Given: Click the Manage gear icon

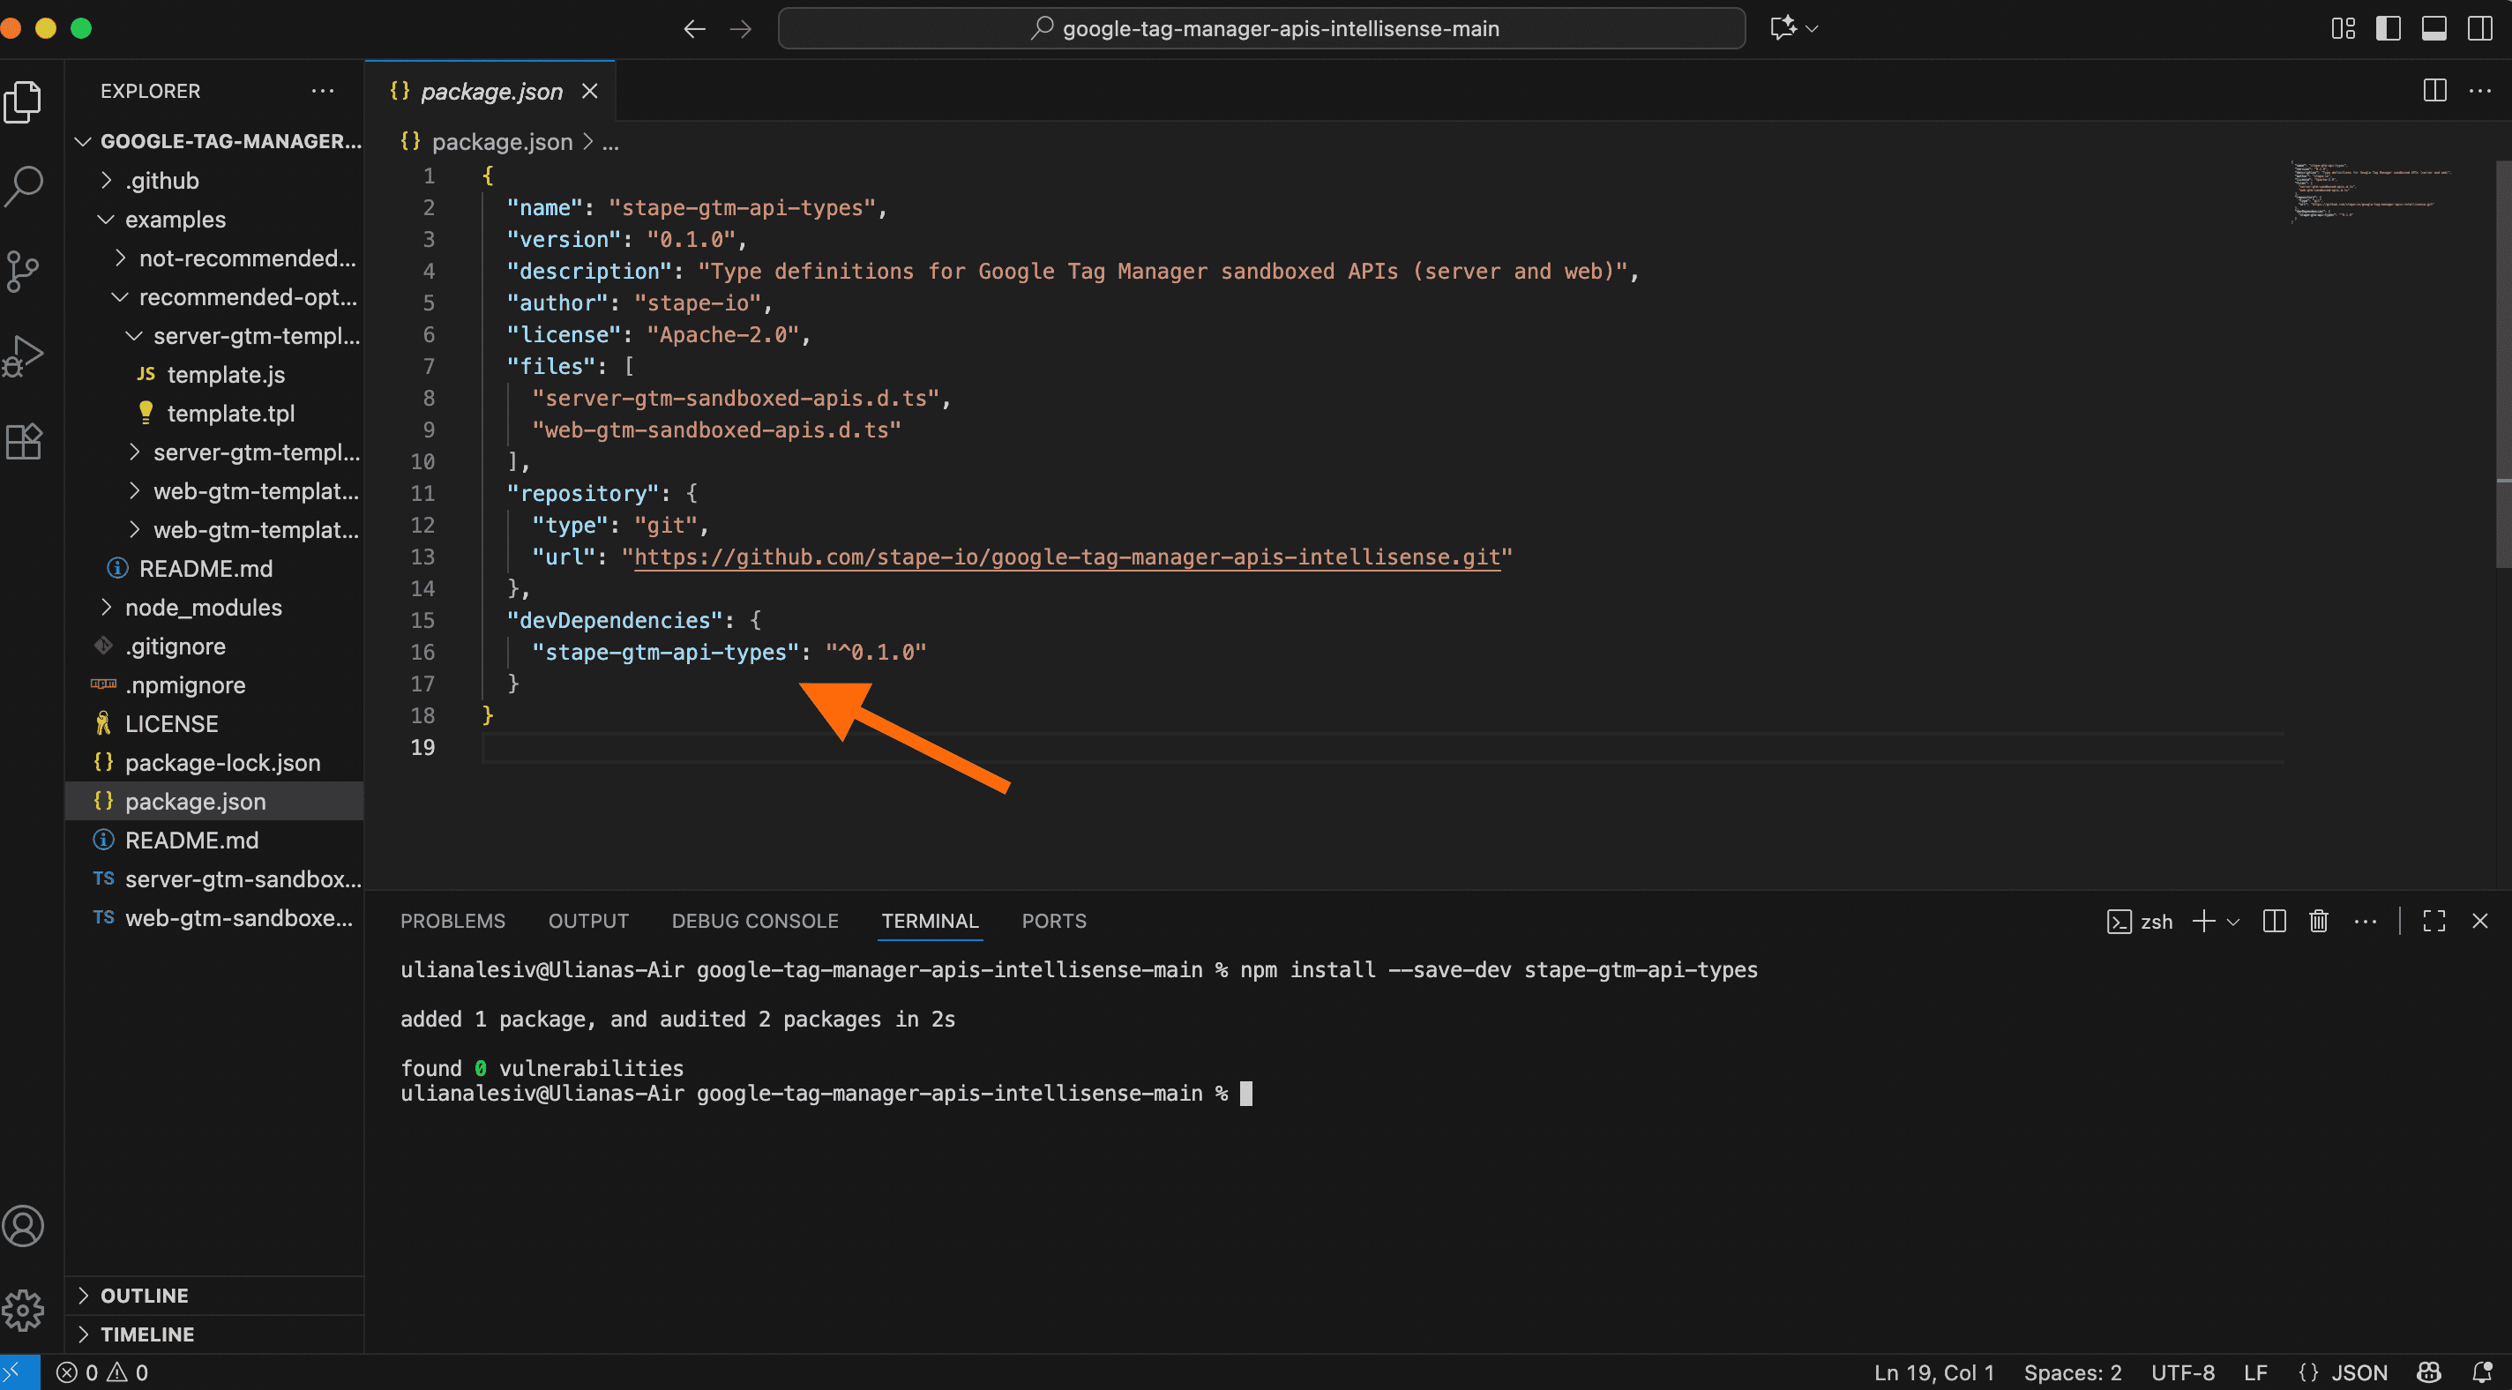Looking at the screenshot, I should pos(24,1310).
